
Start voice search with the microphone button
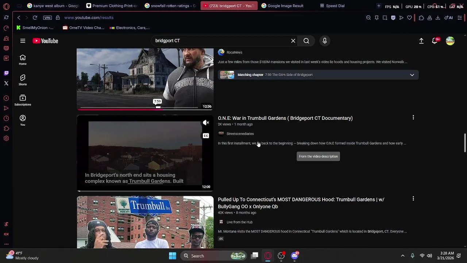pyautogui.click(x=325, y=41)
